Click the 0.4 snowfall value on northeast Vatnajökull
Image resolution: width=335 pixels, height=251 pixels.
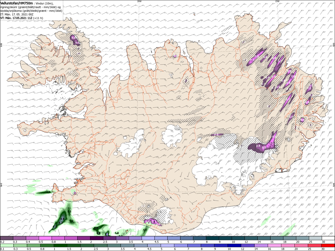(x=258, y=146)
